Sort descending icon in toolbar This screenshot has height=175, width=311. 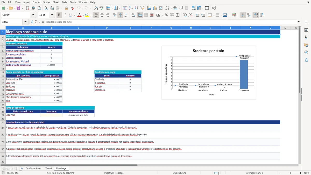(x=136, y=8)
